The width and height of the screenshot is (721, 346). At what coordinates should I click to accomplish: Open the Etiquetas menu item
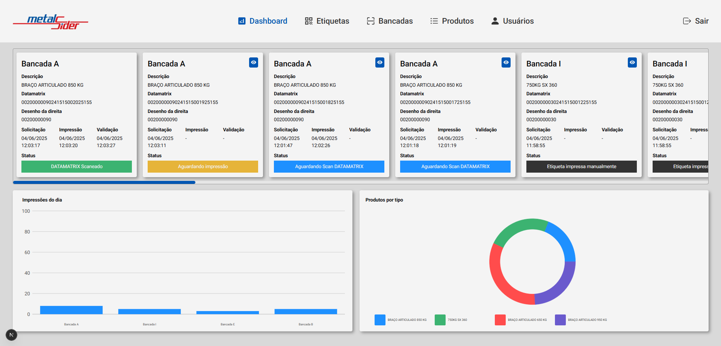[x=332, y=21]
